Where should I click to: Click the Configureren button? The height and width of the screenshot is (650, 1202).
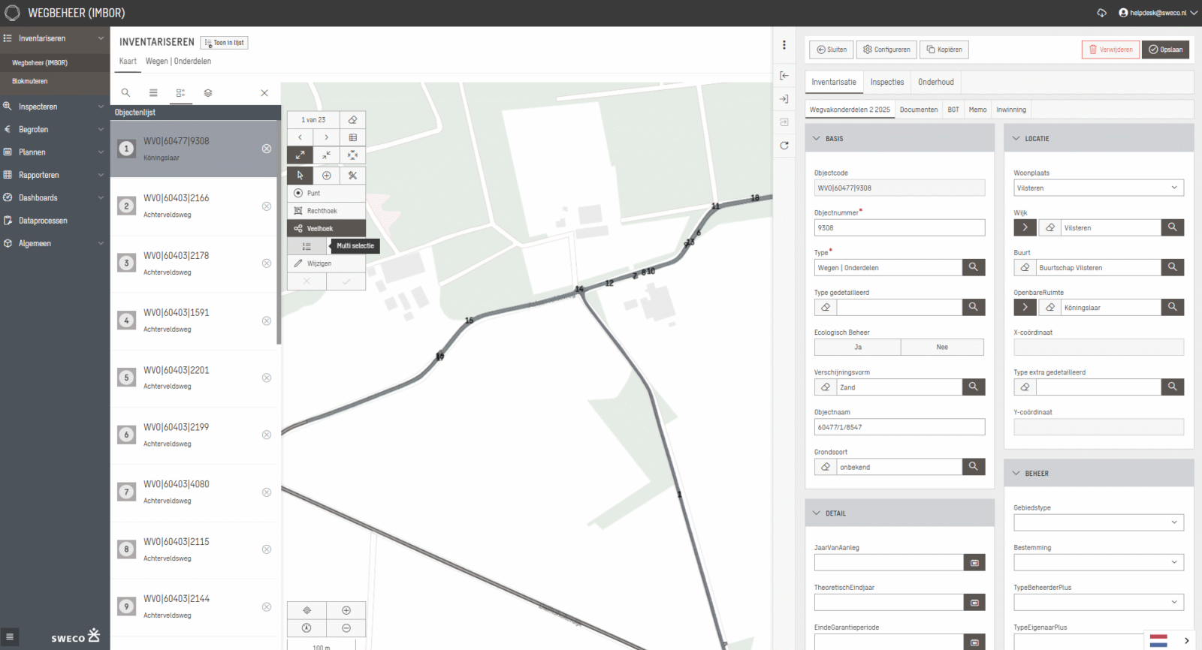[x=886, y=50]
